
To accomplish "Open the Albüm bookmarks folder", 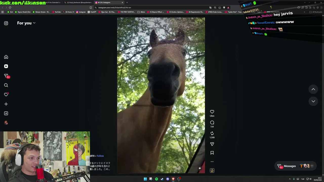I will click(x=141, y=12).
